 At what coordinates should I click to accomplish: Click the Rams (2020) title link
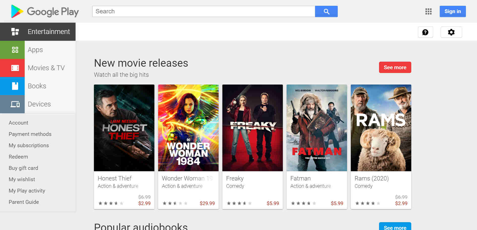[372, 178]
